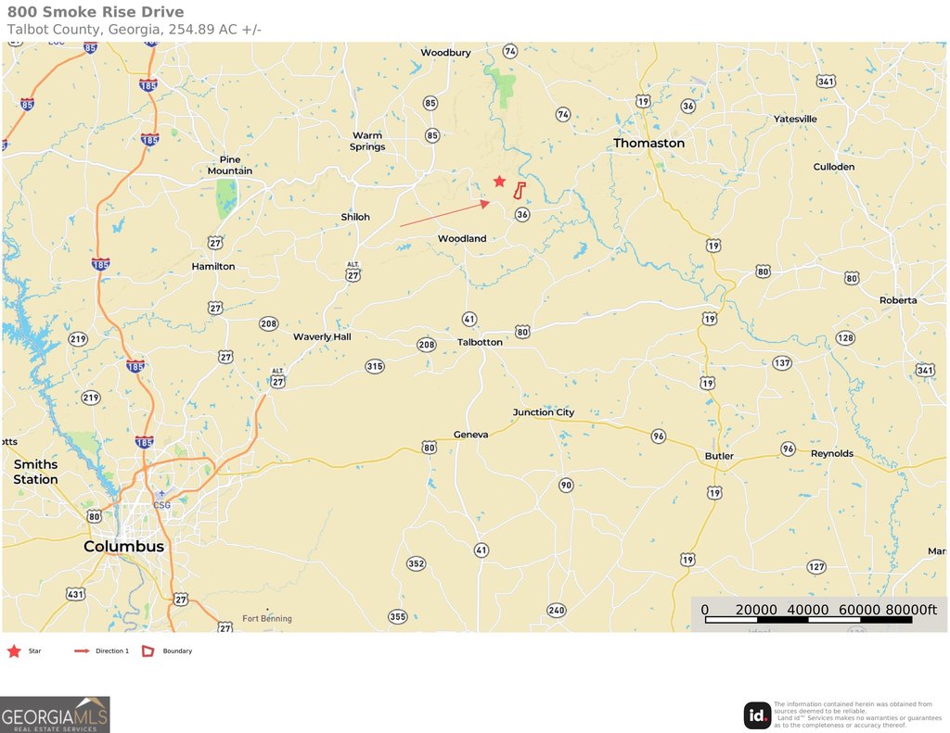Click the Star legend icon
Viewport: 950px width, 733px height.
click(14, 651)
